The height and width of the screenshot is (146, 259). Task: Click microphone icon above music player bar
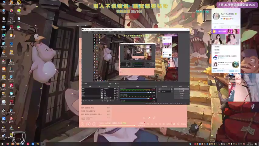tap(149, 118)
